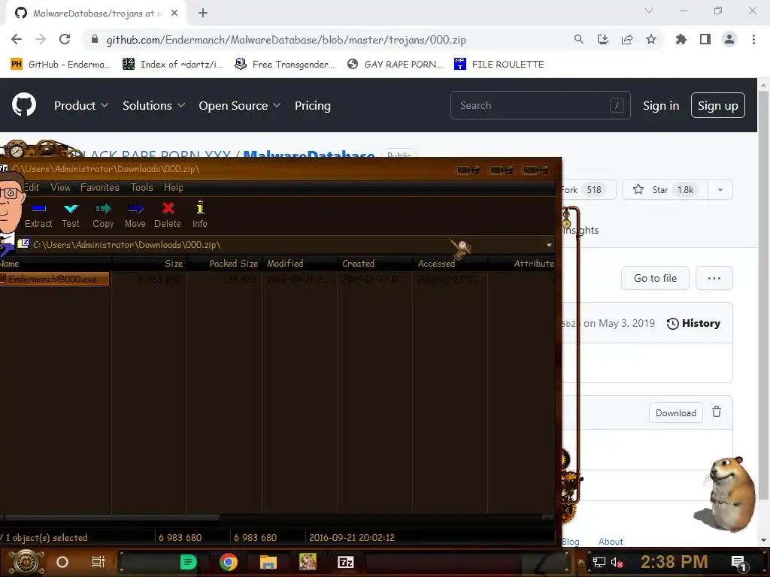This screenshot has width=770, height=577.
Task: Click the red Delete X icon
Action: click(x=168, y=209)
